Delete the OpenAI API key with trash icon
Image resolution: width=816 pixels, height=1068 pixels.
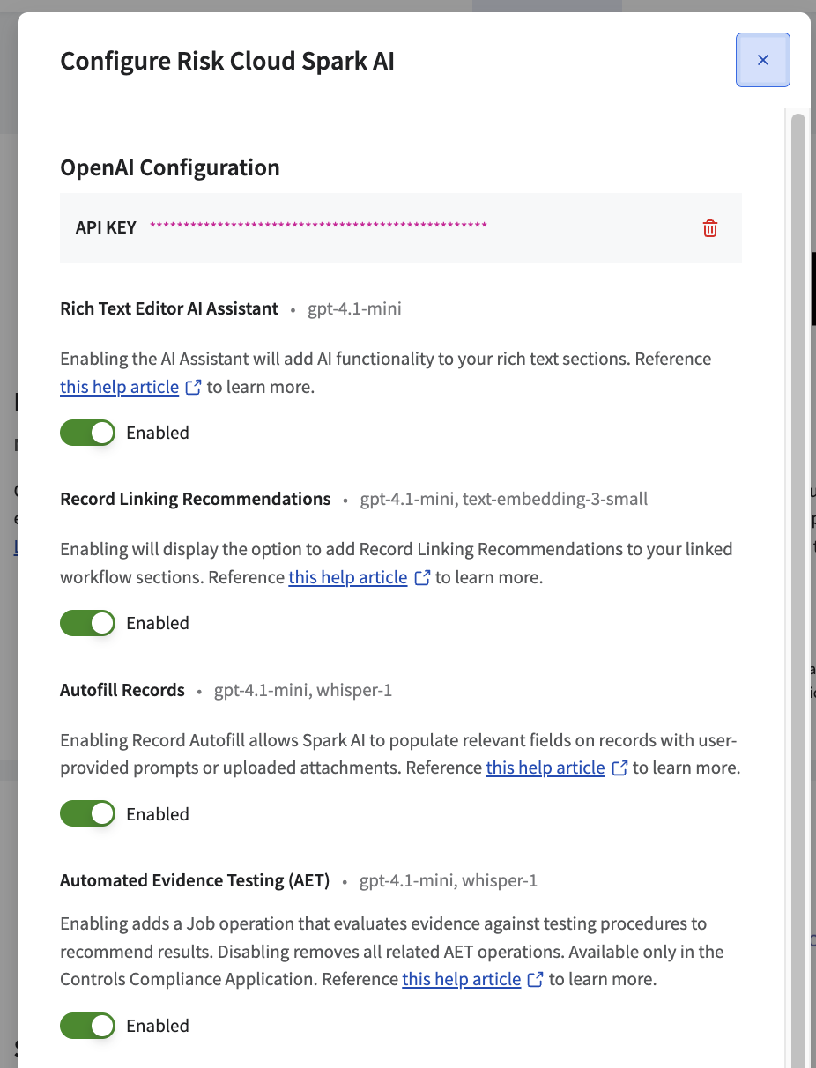pos(710,228)
